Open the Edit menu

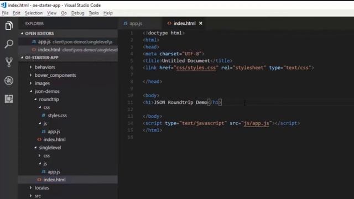point(17,13)
